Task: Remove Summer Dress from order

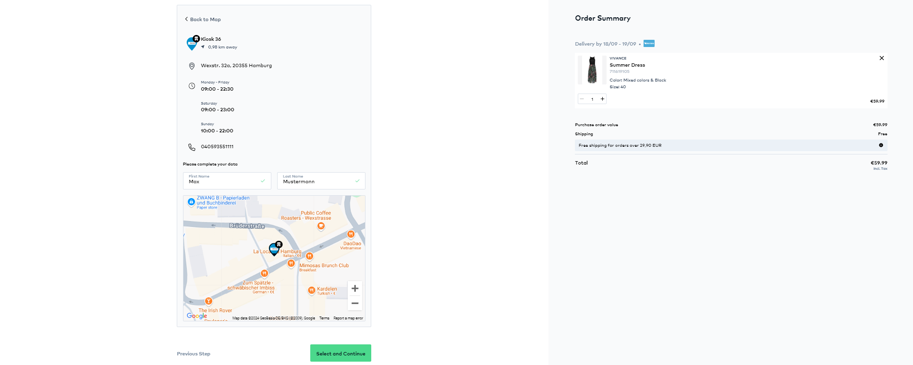Action: 881,58
